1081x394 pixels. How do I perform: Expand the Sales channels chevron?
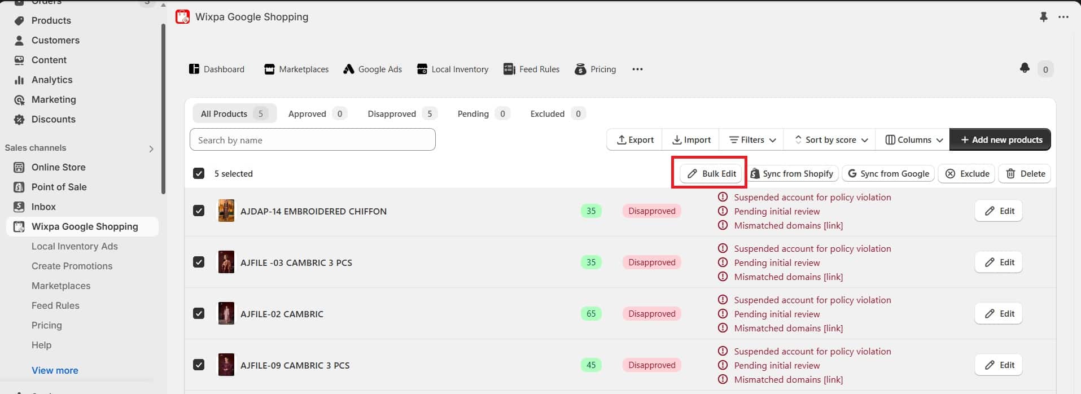(x=151, y=148)
